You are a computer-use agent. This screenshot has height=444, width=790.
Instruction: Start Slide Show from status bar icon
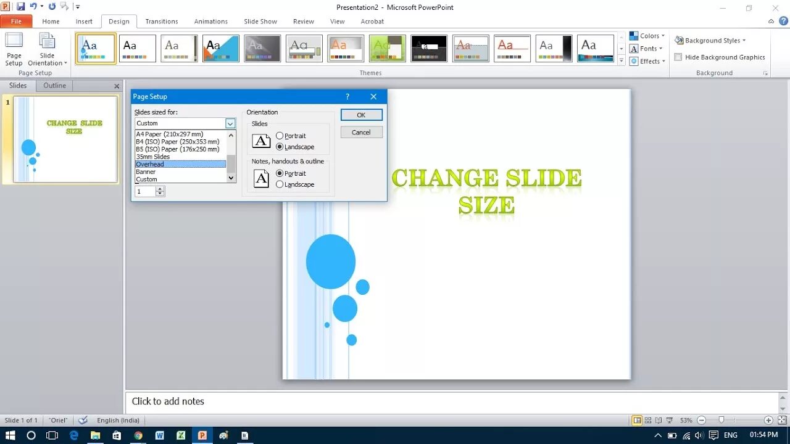(x=670, y=420)
